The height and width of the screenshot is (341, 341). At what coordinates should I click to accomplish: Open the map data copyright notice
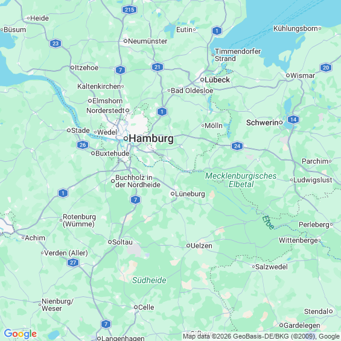[x=261, y=336]
